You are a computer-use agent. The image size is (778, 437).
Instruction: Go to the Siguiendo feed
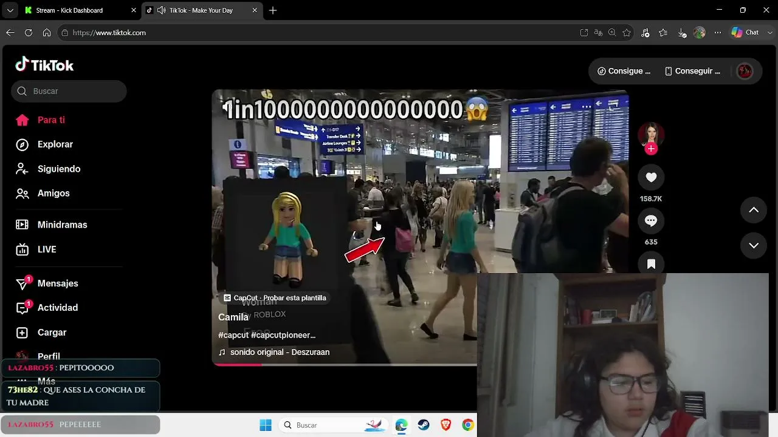tap(59, 169)
